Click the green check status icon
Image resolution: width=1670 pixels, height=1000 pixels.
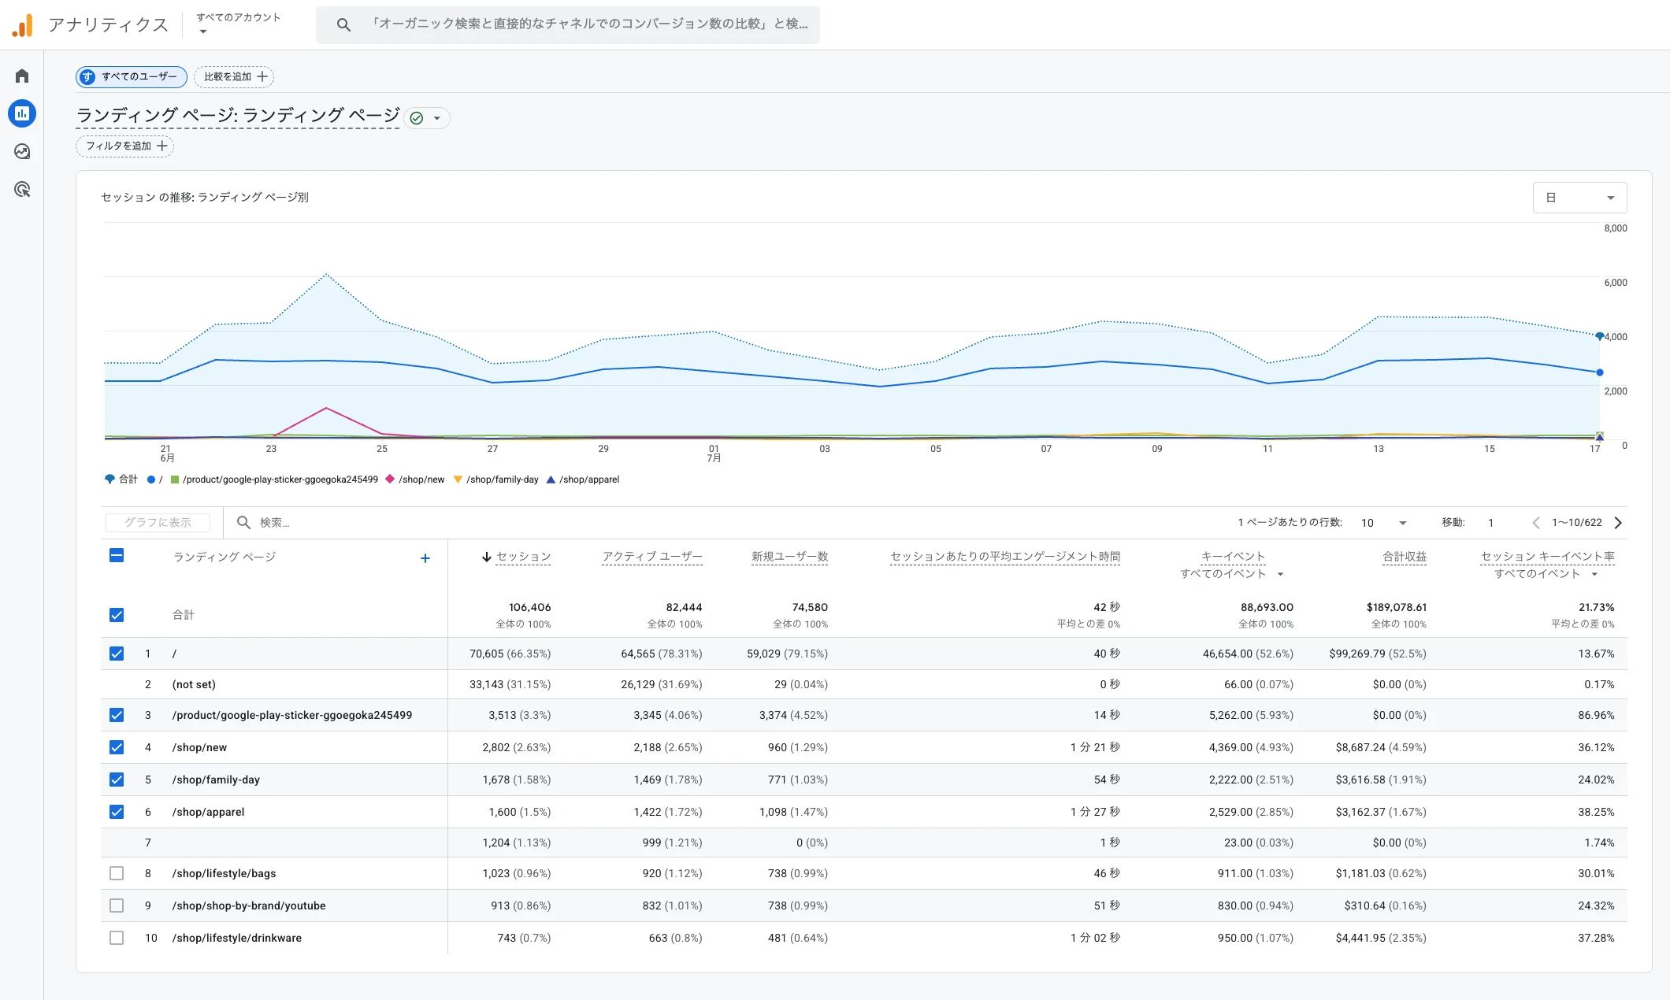coord(417,118)
